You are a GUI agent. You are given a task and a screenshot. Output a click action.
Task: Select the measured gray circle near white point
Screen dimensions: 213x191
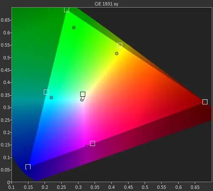coord(82,100)
